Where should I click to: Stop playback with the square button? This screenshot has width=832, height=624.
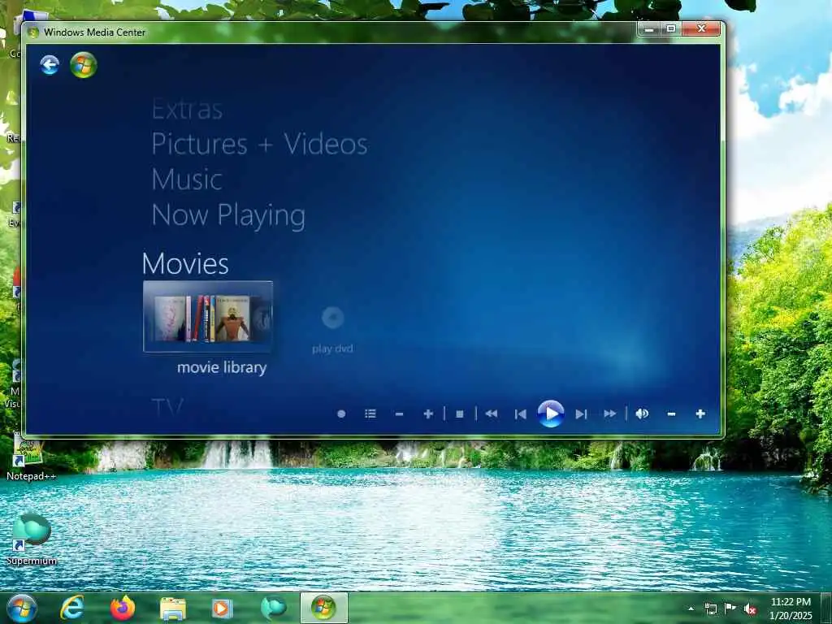tap(460, 414)
